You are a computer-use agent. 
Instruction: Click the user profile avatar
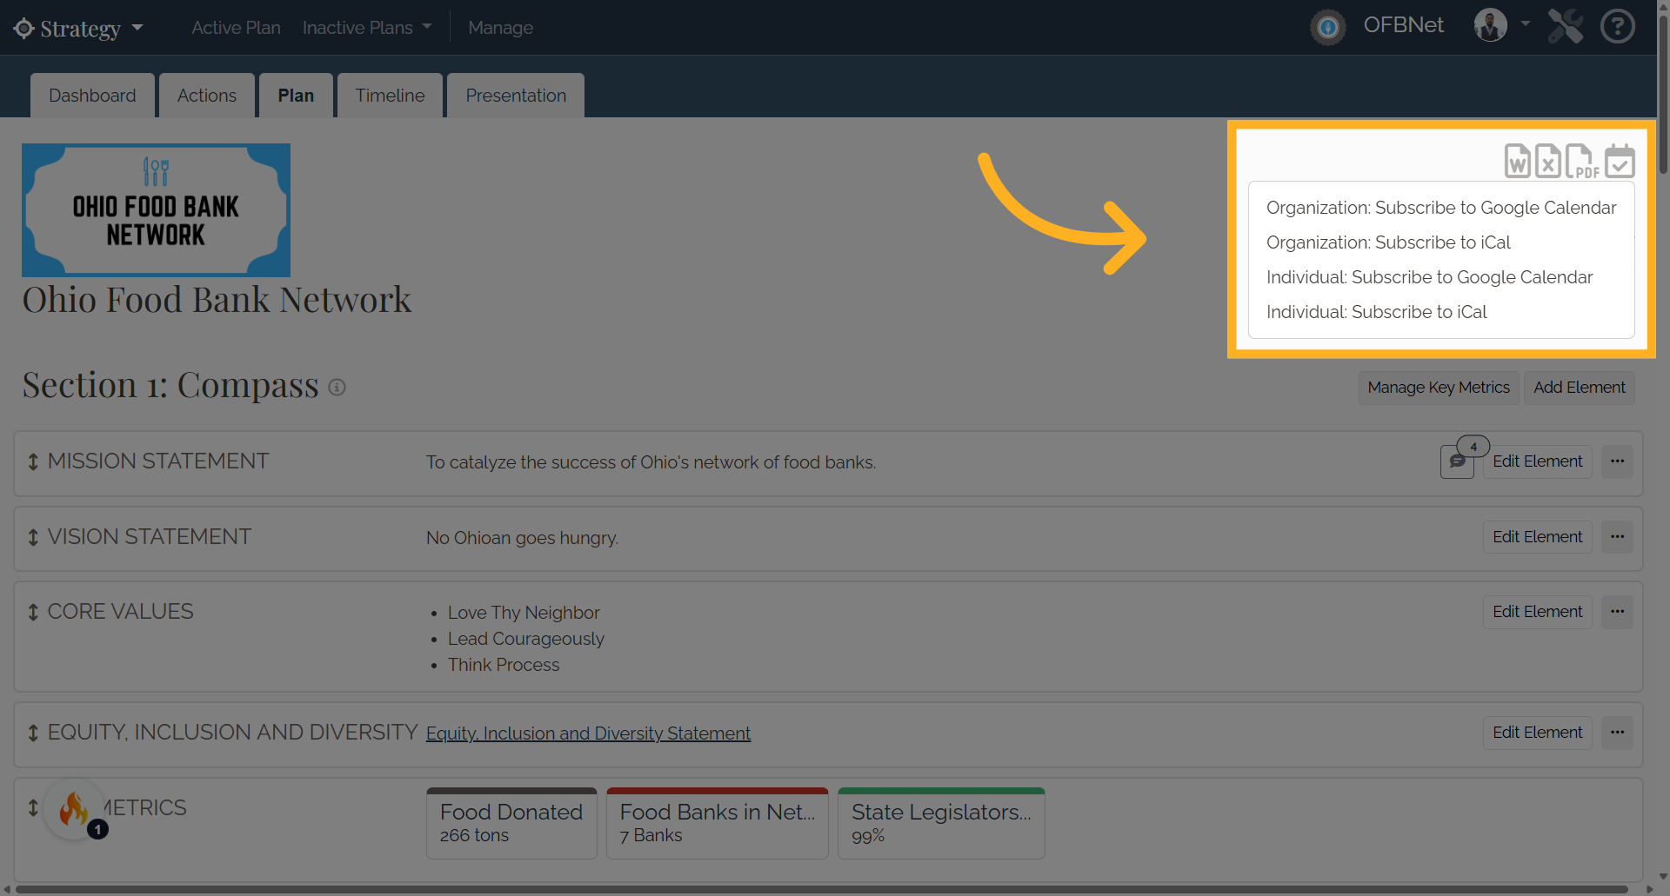click(1491, 25)
